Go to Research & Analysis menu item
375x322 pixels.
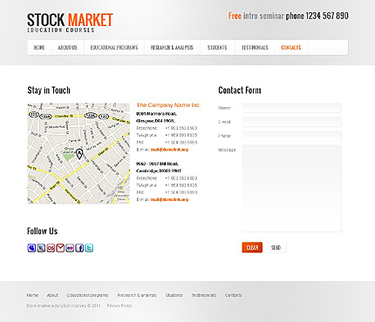172,48
